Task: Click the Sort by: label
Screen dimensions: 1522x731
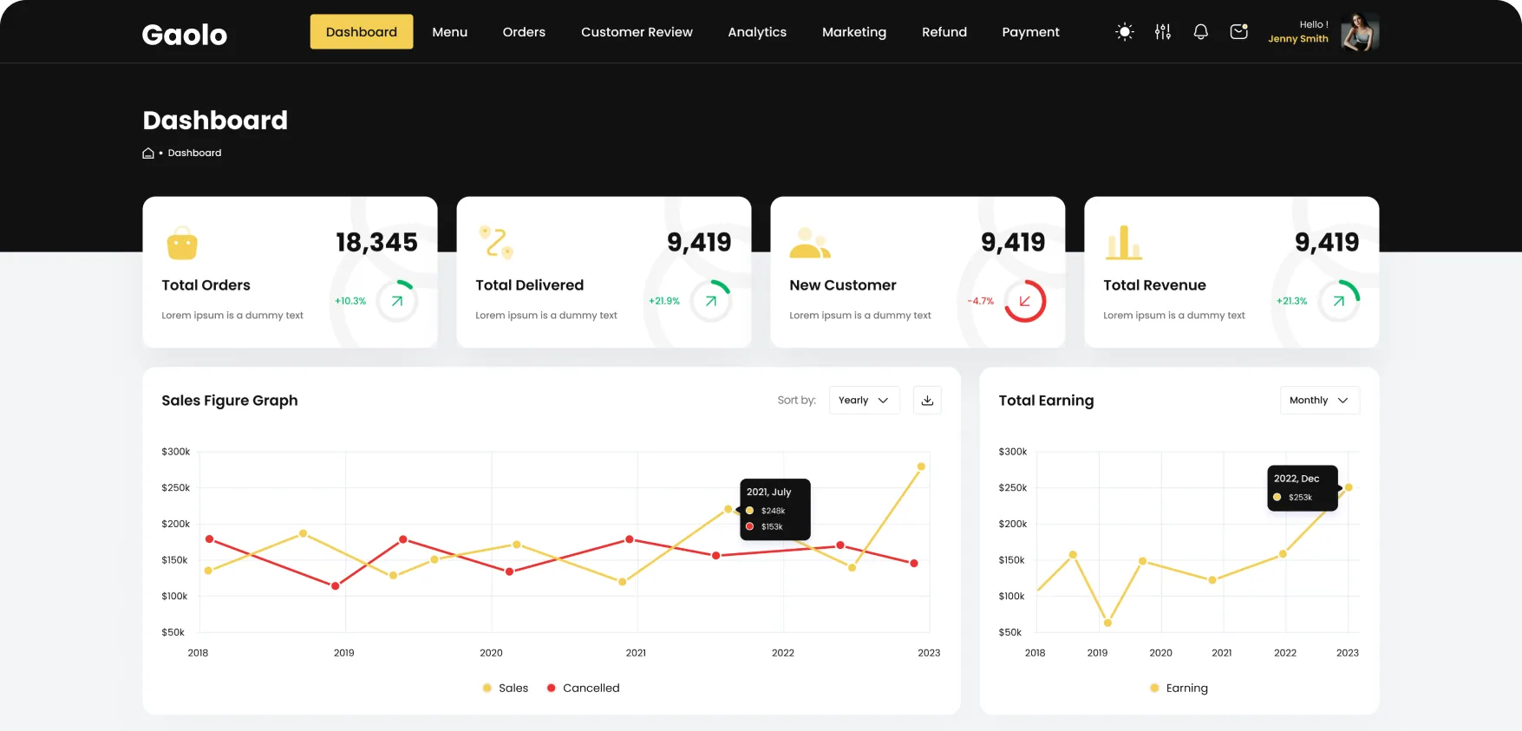Action: (x=797, y=401)
